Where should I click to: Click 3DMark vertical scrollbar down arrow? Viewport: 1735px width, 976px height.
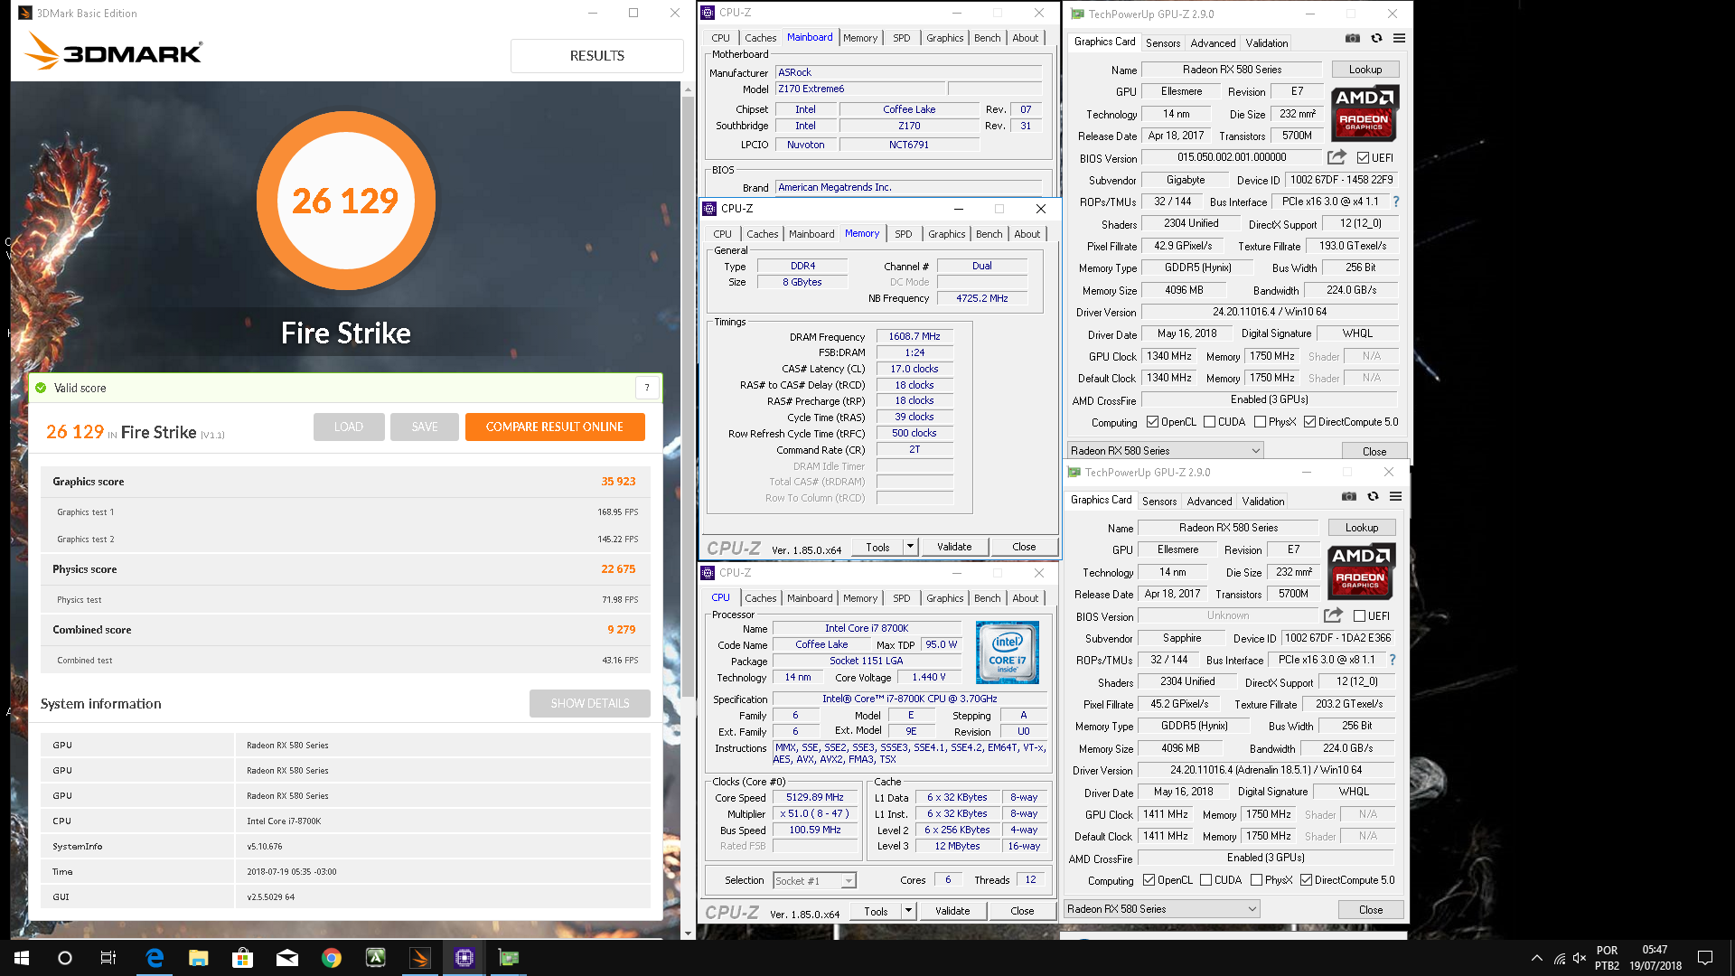688,933
